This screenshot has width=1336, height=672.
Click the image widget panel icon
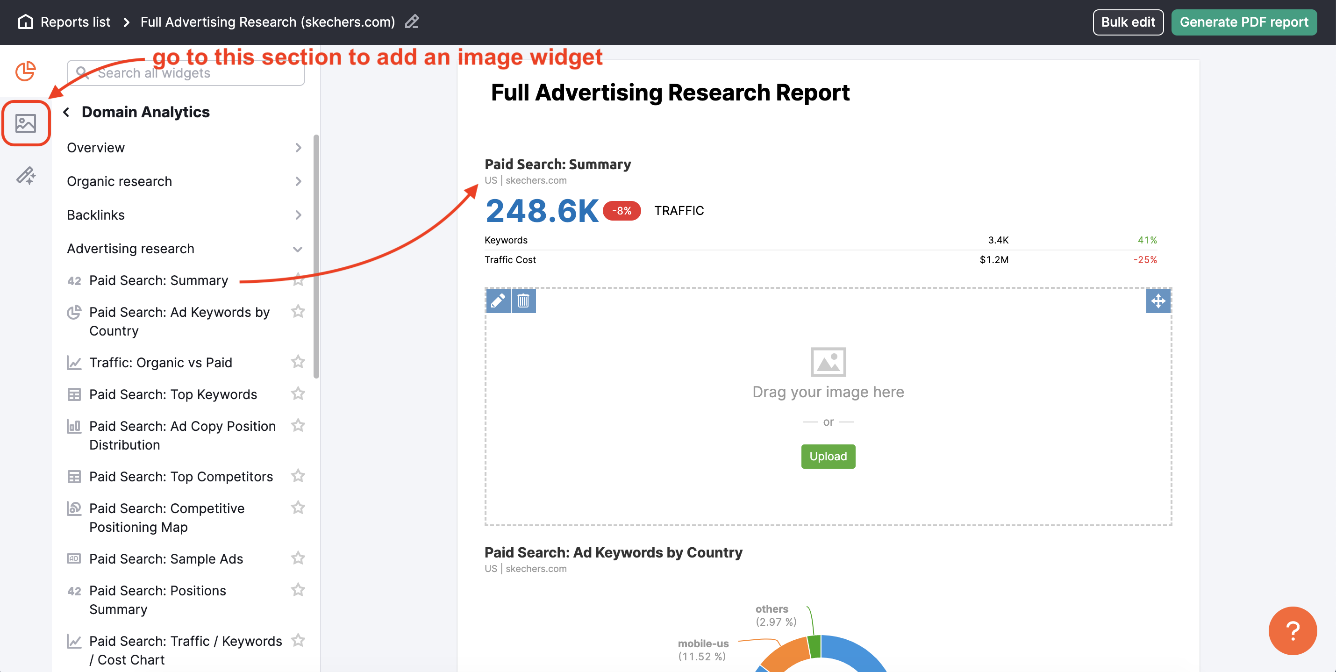point(25,122)
